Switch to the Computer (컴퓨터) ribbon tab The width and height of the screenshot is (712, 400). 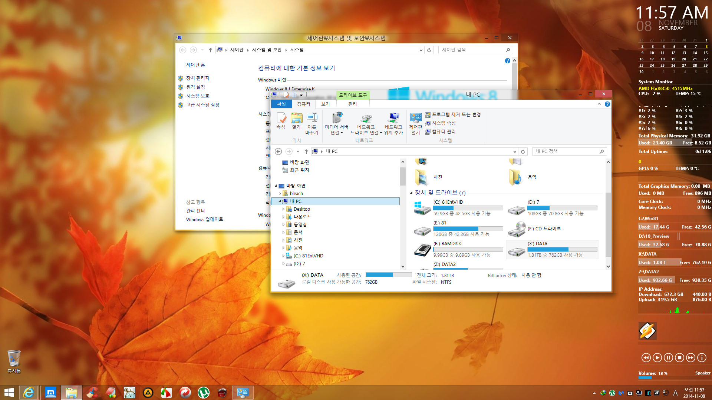tap(303, 104)
